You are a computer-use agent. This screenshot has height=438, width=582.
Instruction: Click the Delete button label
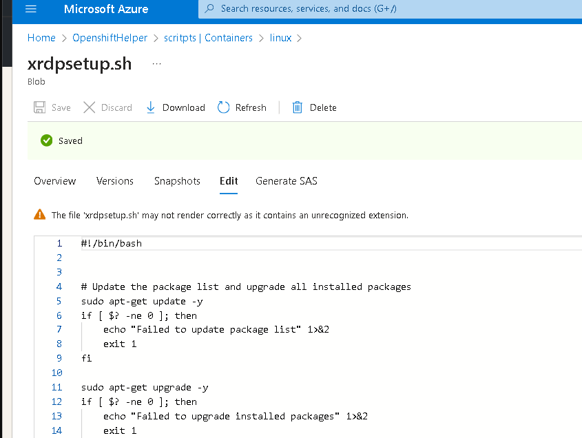pyautogui.click(x=323, y=107)
